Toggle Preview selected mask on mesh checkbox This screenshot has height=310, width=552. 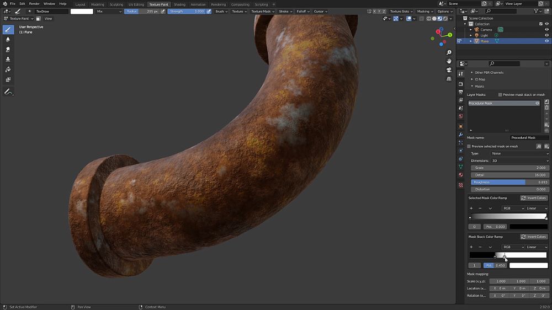[x=469, y=146]
